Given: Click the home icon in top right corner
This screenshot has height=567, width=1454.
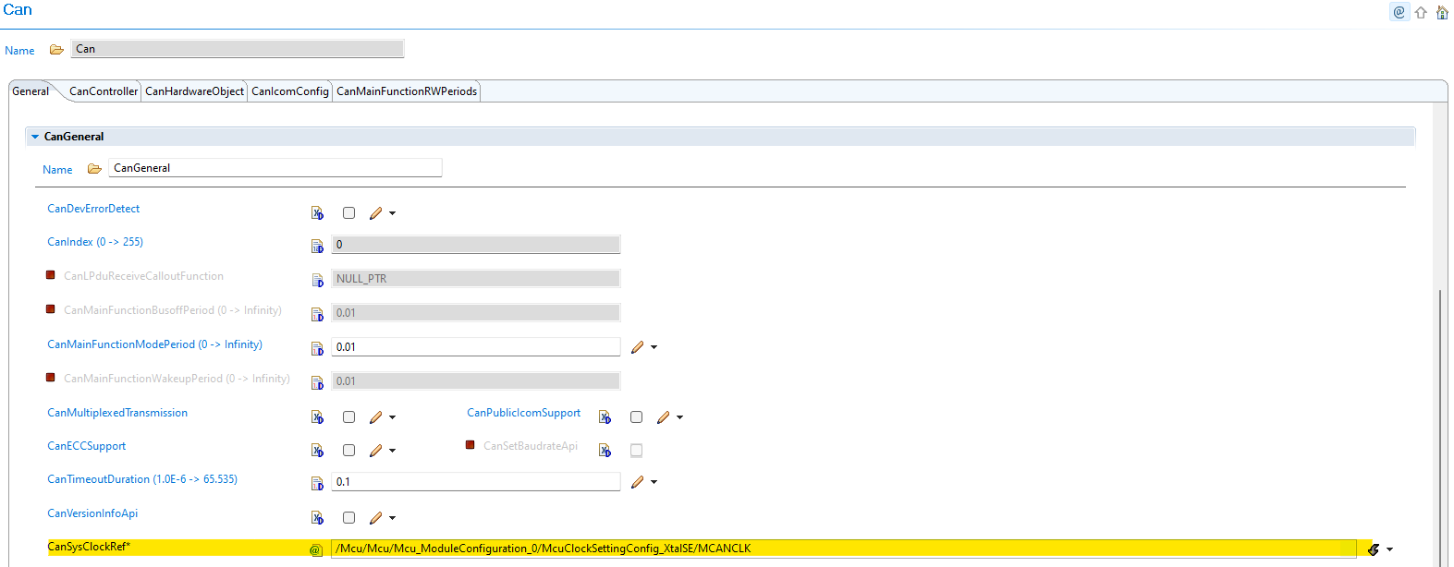Looking at the screenshot, I should coord(1442,12).
